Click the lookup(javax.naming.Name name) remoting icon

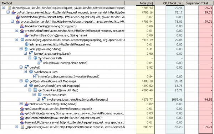click(40, 63)
